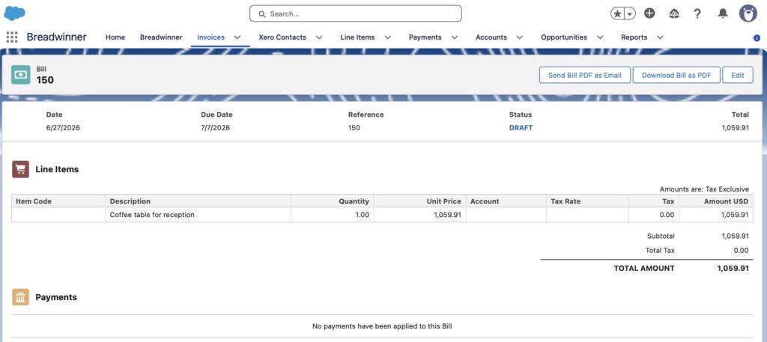Click the Coffee table for reception description

pyautogui.click(x=152, y=215)
